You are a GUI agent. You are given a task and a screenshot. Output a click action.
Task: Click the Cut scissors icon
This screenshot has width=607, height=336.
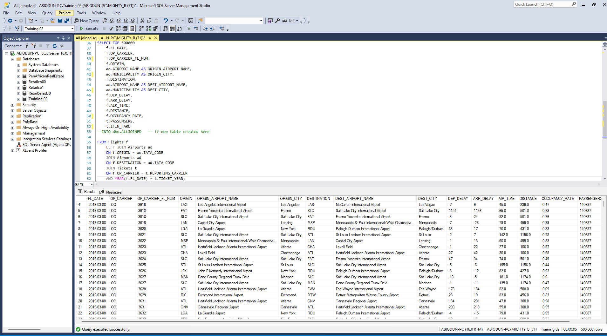click(142, 21)
